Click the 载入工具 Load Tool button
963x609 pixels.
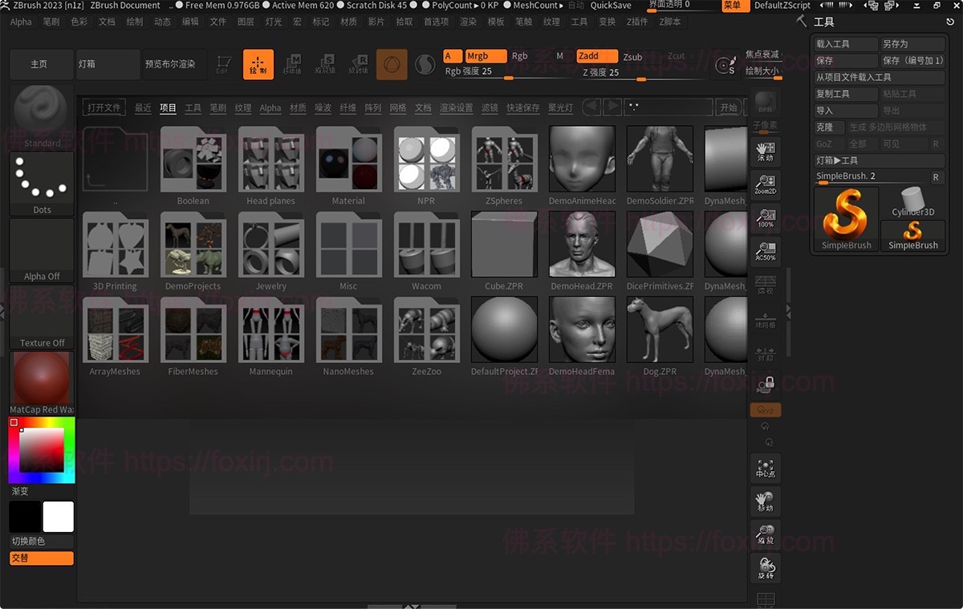coord(844,44)
